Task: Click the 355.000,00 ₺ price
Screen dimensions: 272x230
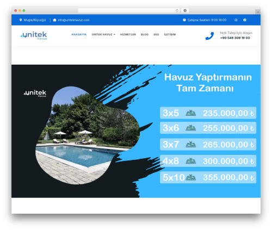Action: pyautogui.click(x=228, y=178)
